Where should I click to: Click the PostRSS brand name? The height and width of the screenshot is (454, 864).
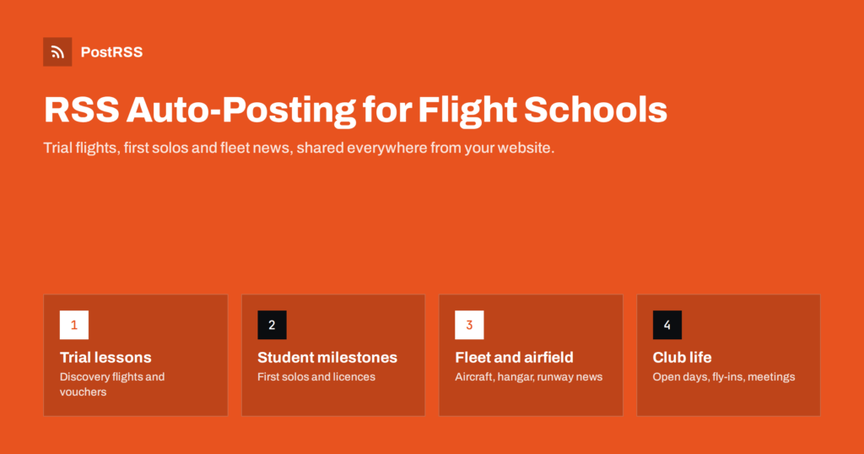[112, 51]
